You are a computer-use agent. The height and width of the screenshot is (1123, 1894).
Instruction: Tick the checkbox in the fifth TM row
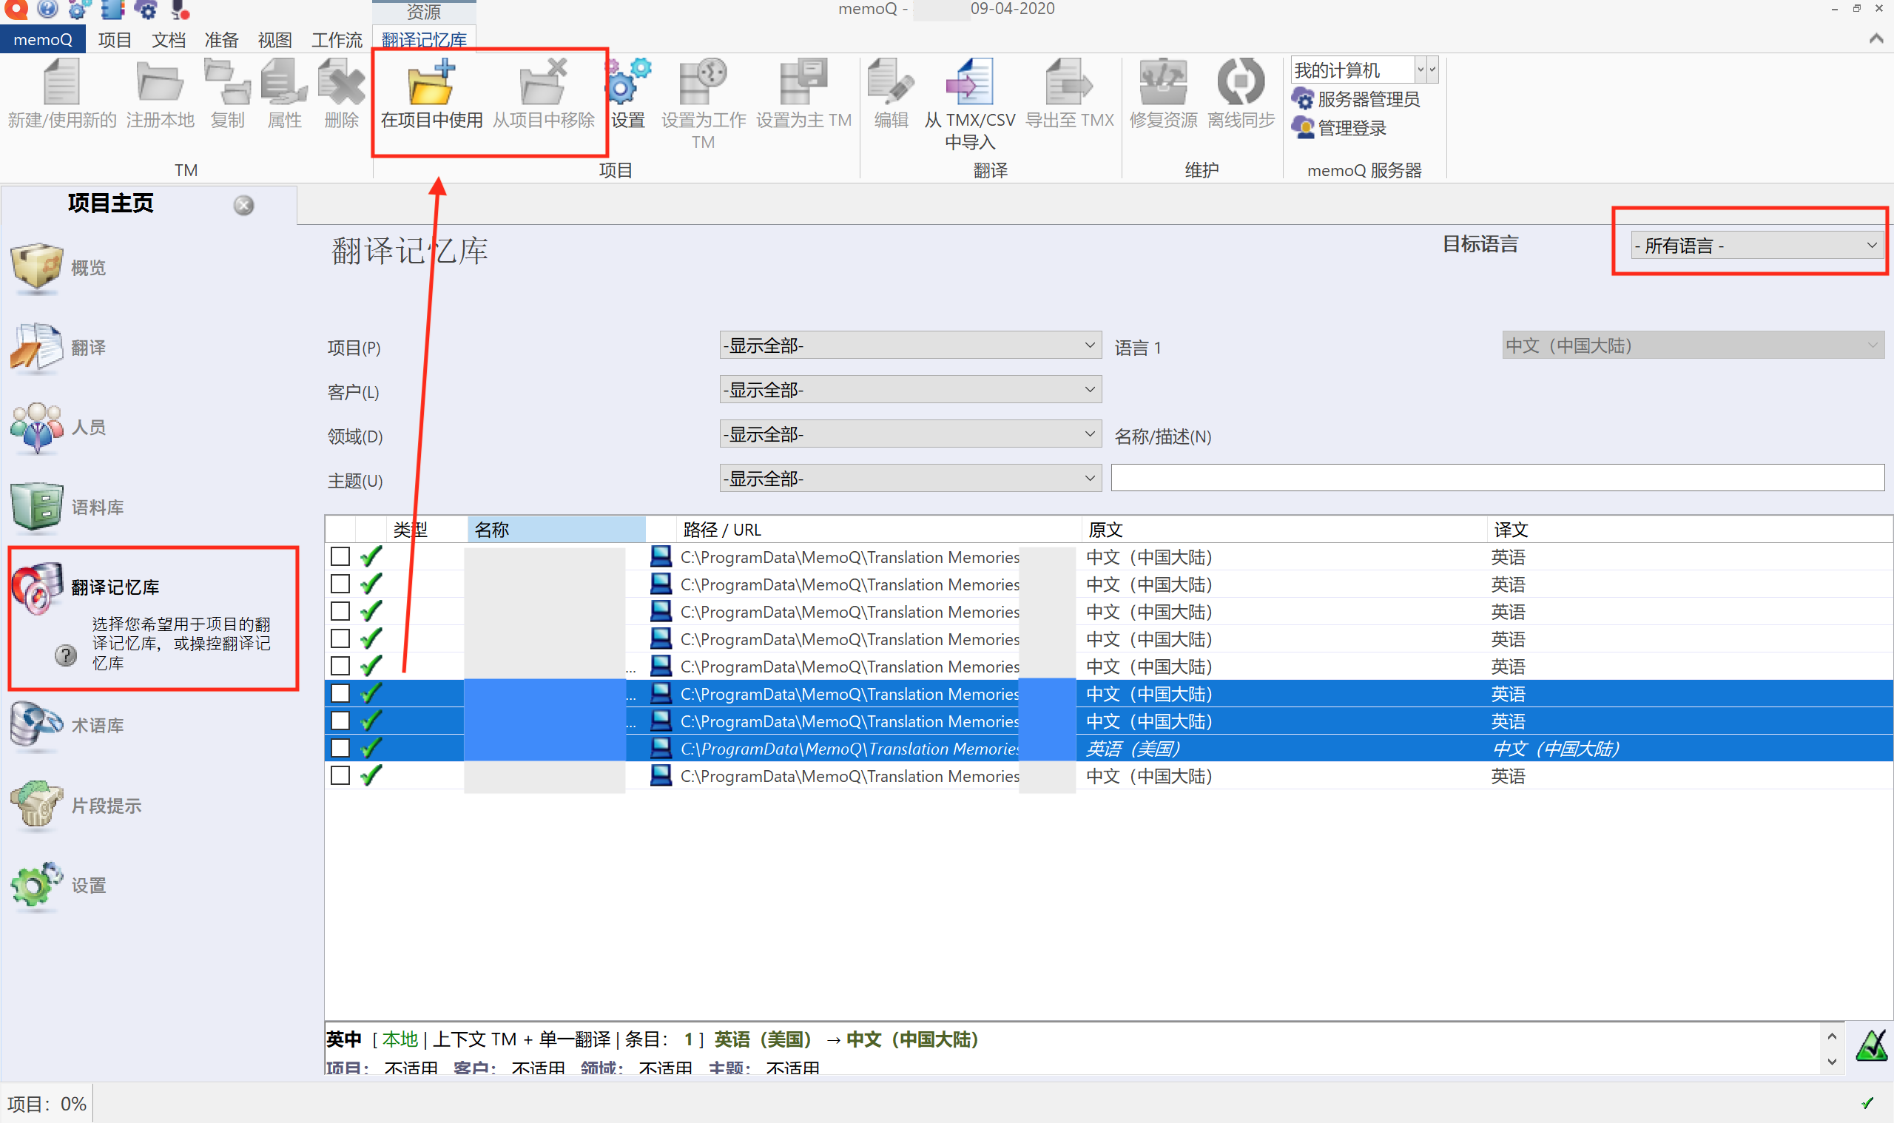pyautogui.click(x=340, y=666)
